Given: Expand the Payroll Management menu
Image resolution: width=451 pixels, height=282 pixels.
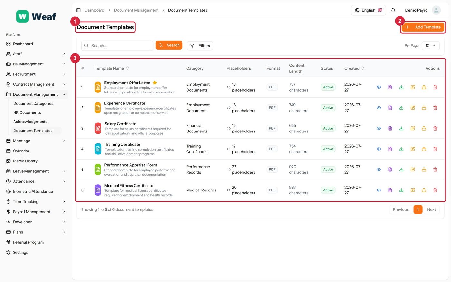Looking at the screenshot, I should (x=35, y=212).
